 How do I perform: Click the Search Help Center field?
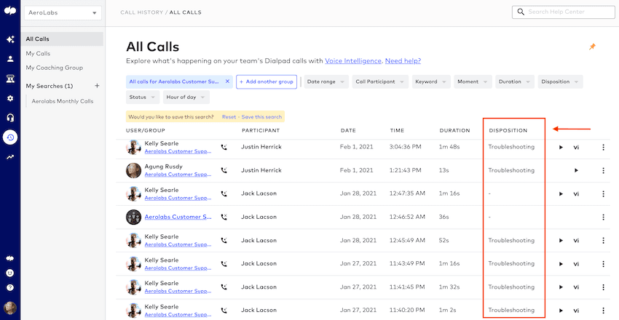(563, 12)
